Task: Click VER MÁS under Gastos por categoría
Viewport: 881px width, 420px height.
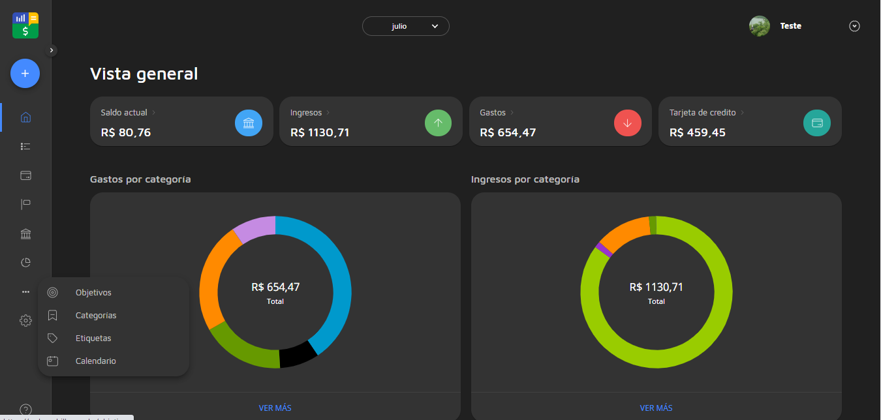Action: pyautogui.click(x=275, y=408)
